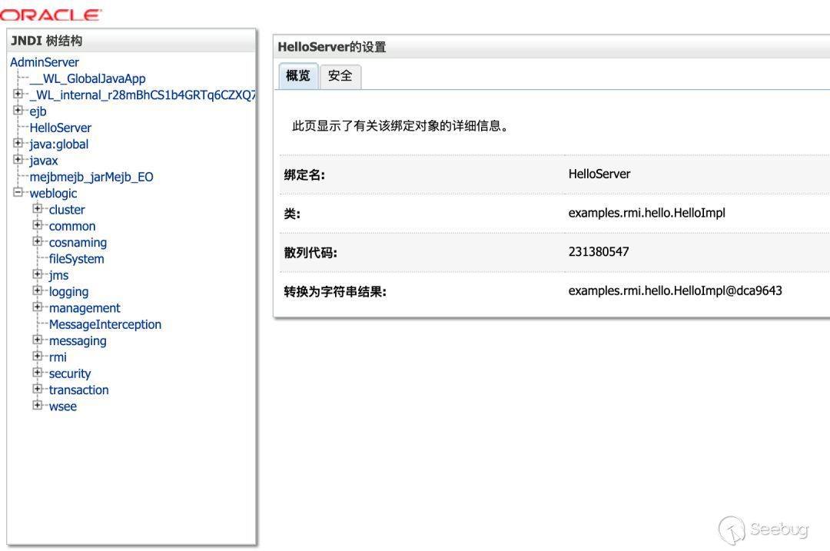Select javax in the JNDI tree
The height and width of the screenshot is (551, 830).
pos(43,161)
